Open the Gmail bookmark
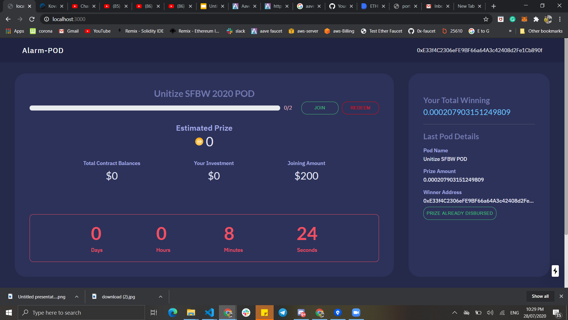 (x=69, y=31)
